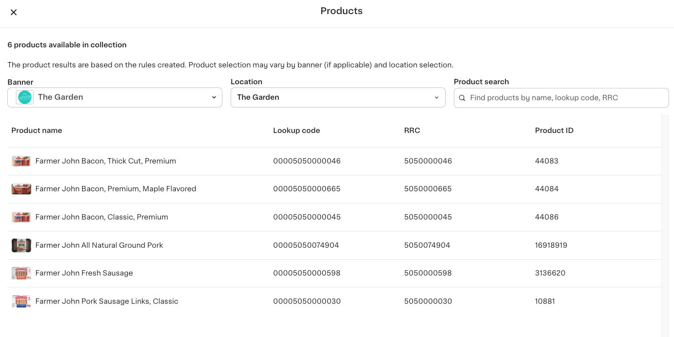Click lookup code 00005050074904

click(306, 245)
